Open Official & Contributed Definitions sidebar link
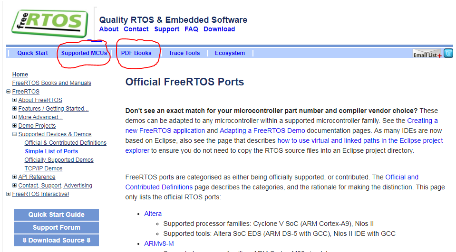Image resolution: width=456 pixels, height=252 pixels. coord(66,143)
